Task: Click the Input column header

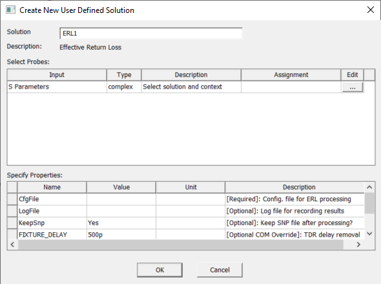Action: pyautogui.click(x=57, y=75)
